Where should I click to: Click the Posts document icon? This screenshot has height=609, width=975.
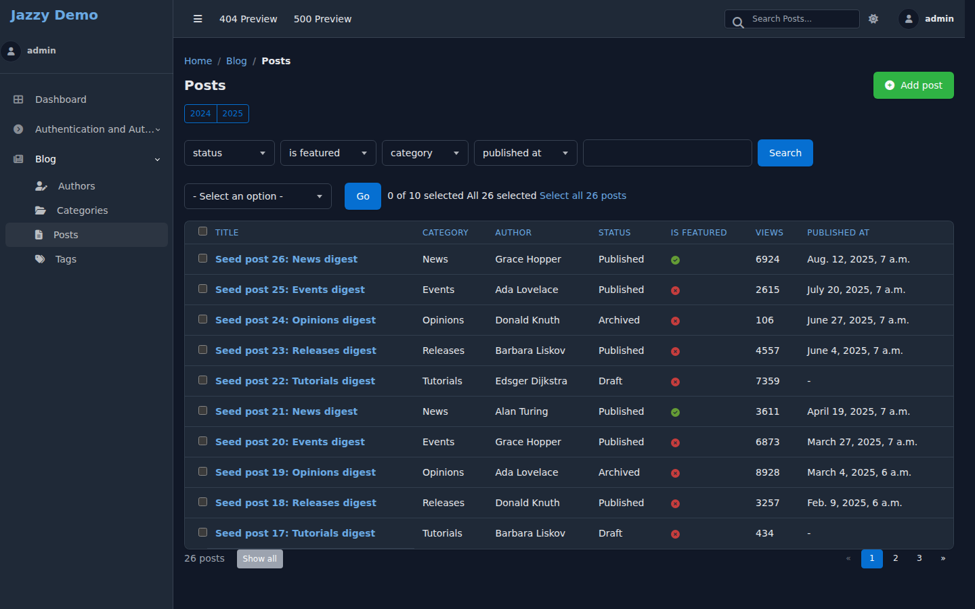point(39,235)
